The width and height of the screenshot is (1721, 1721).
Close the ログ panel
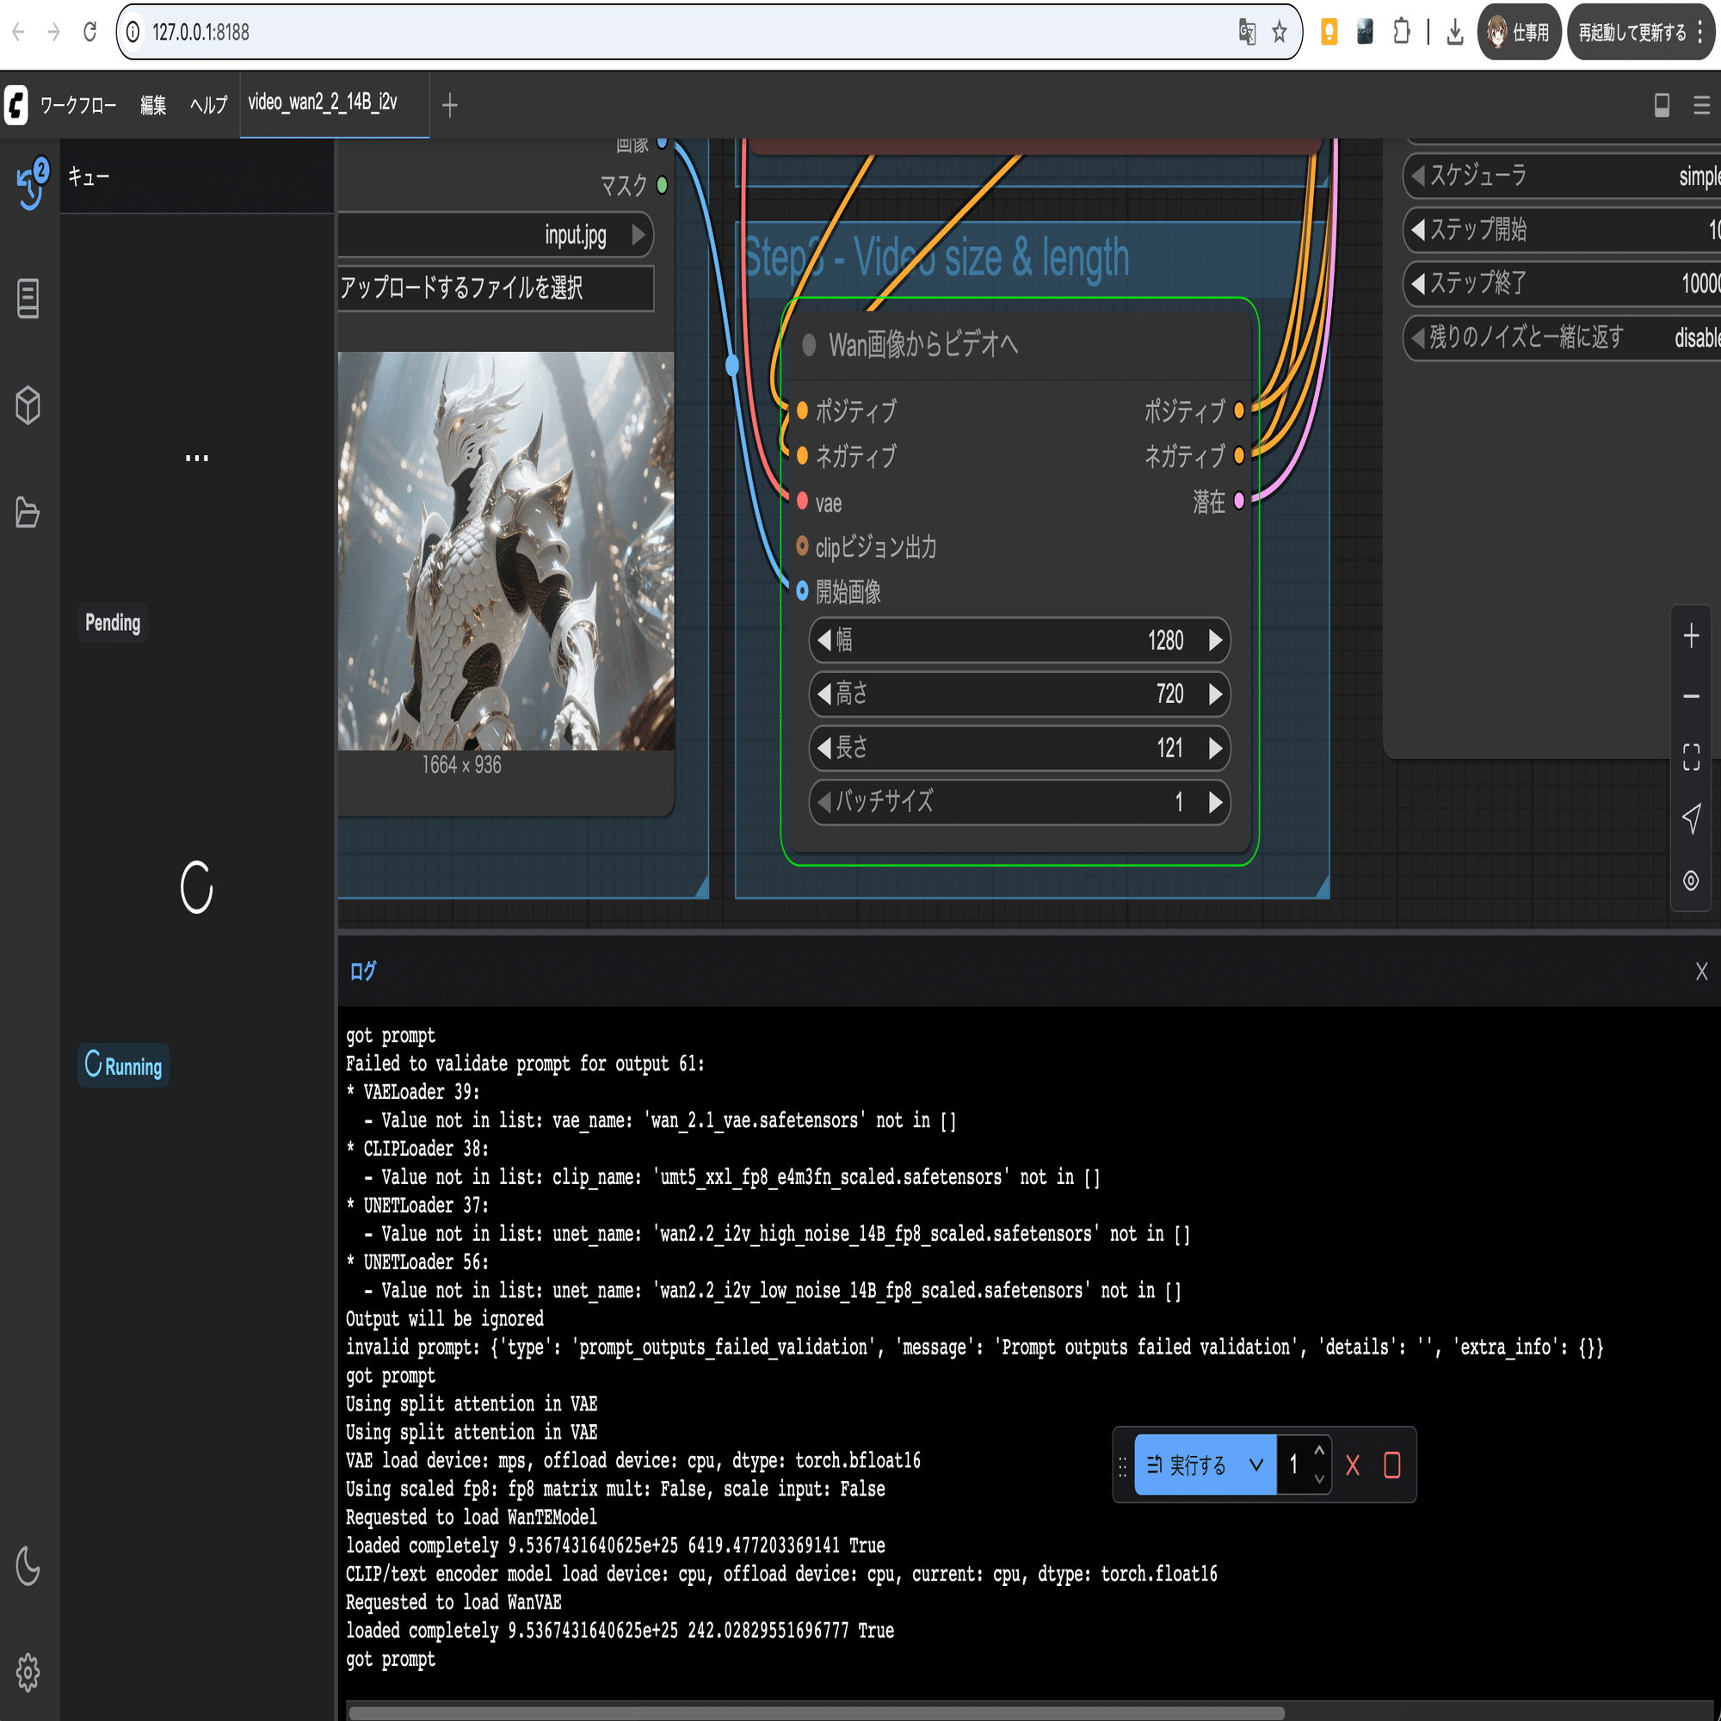(1701, 971)
